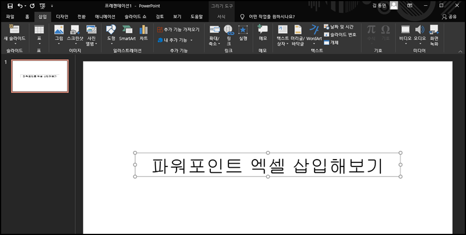Image resolution: width=466 pixels, height=235 pixels.
Task: Insert a new slide with 새 슬라이드 icon
Action: click(x=14, y=29)
